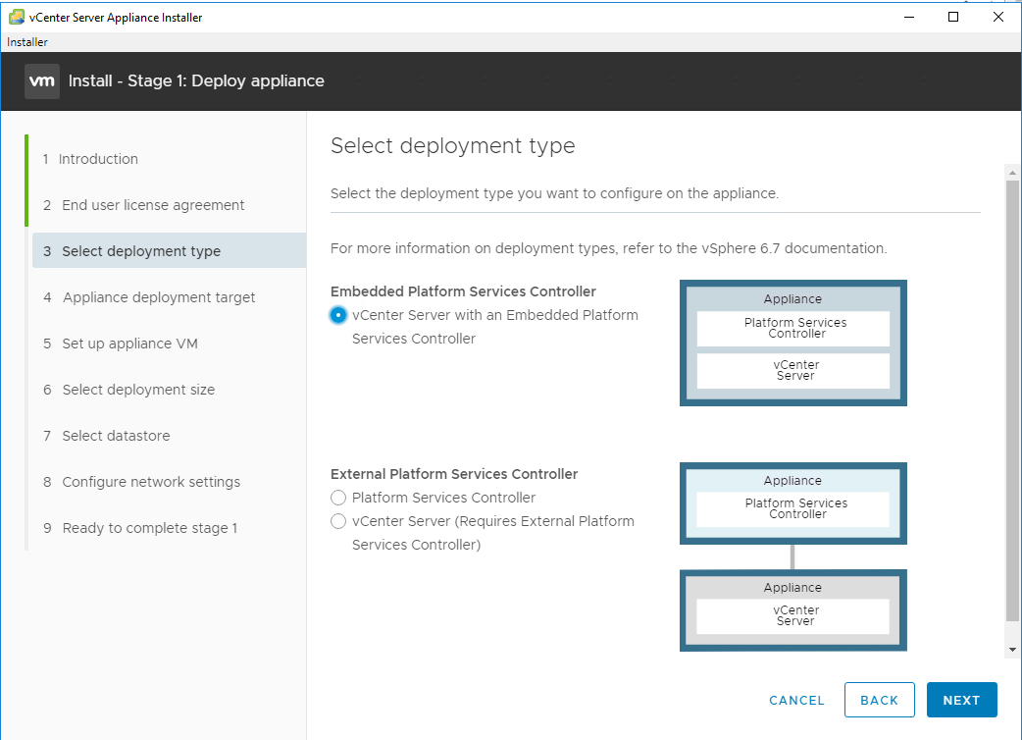
Task: Select the Platform Services Controller radio option
Action: click(x=338, y=498)
